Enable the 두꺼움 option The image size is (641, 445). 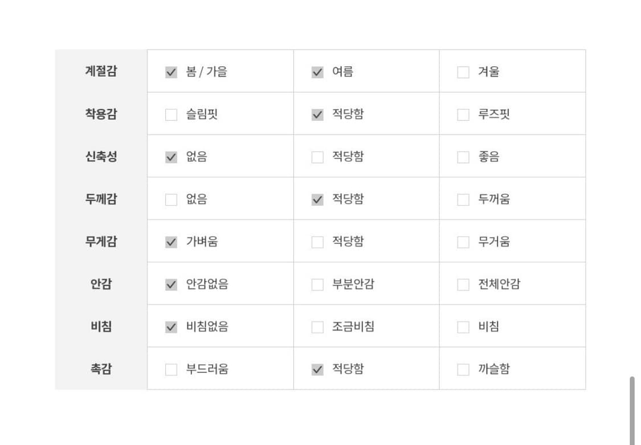[x=463, y=198]
